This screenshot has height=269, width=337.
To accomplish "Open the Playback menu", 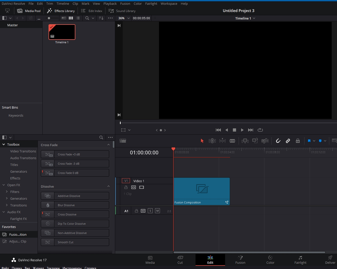I will pyautogui.click(x=110, y=4).
